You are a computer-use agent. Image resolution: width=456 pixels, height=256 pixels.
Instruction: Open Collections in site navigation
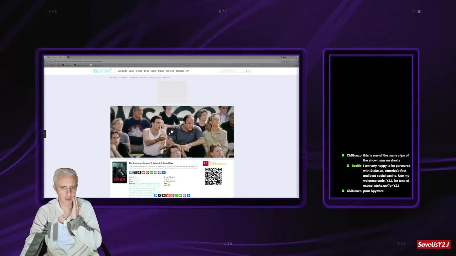[180, 71]
